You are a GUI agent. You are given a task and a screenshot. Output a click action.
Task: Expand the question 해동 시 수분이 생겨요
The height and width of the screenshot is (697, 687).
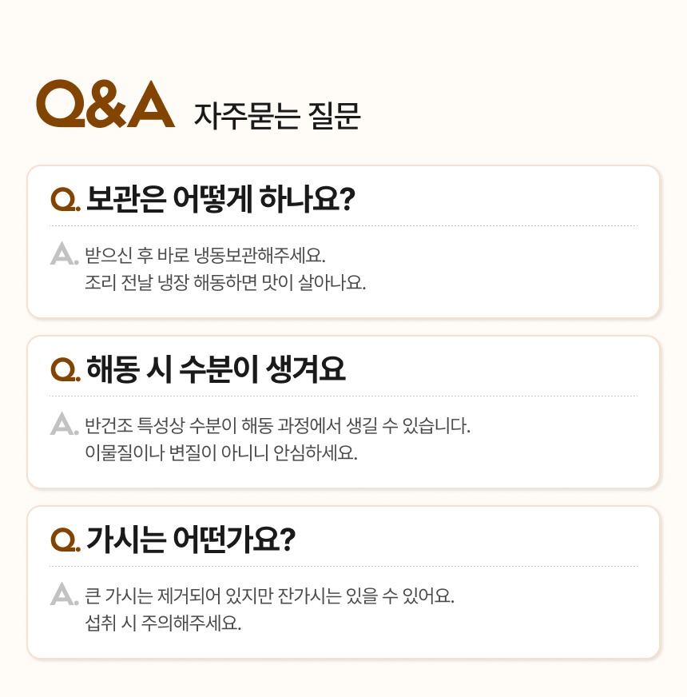216,368
